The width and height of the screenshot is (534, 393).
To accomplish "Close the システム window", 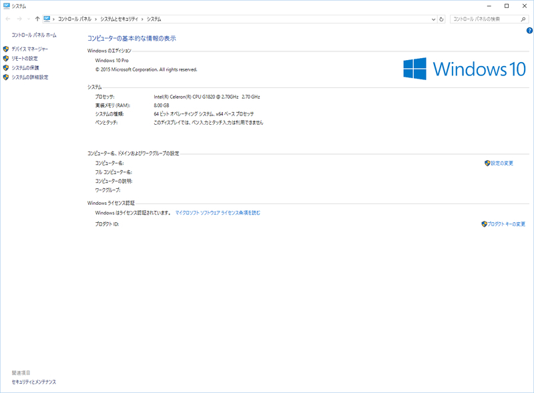I will (x=525, y=6).
